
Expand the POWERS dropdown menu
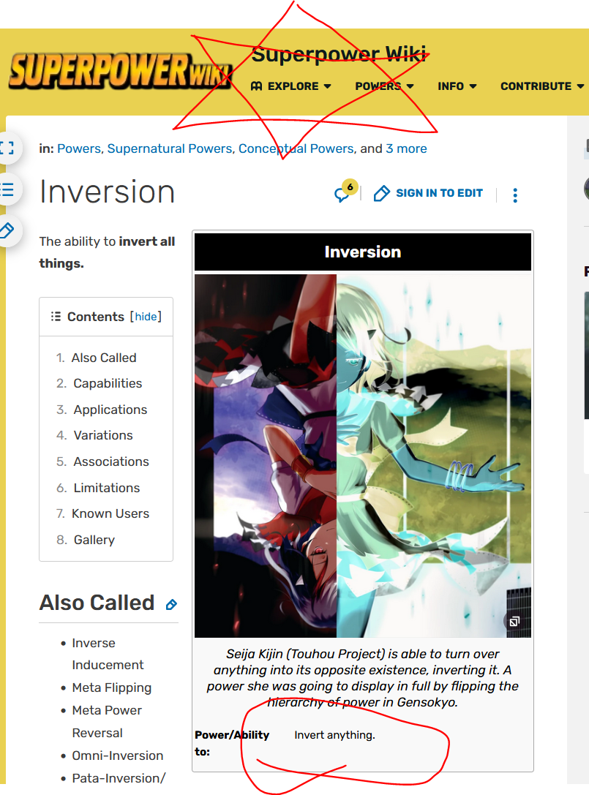click(x=385, y=86)
